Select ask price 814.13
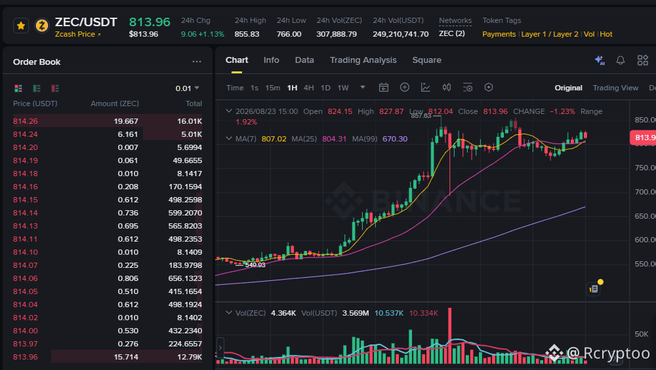This screenshot has height=370, width=656. pyautogui.click(x=25, y=226)
